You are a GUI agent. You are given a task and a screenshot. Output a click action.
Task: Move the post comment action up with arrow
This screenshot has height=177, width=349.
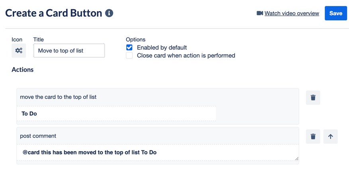(331, 136)
